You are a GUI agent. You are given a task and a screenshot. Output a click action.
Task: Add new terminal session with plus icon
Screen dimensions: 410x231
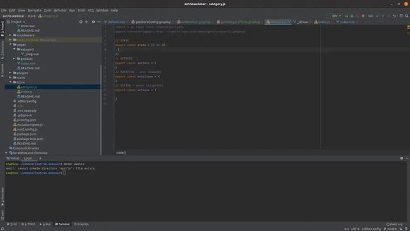tap(40, 158)
